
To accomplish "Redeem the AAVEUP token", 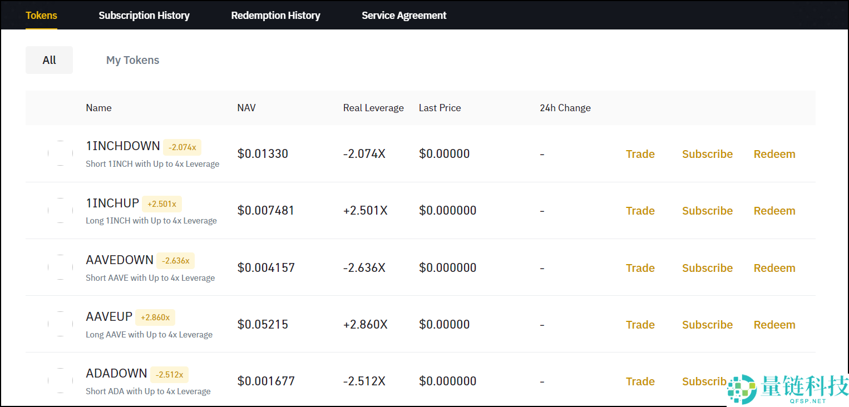I will pyautogui.click(x=774, y=325).
